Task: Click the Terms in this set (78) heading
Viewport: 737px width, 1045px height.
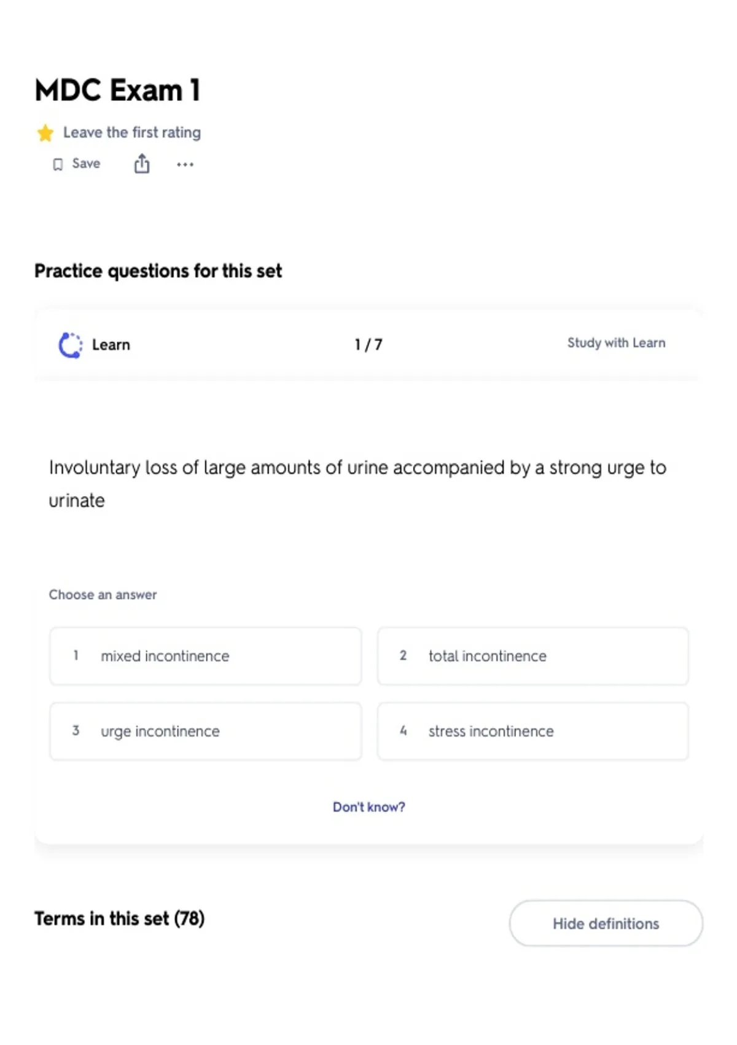Action: [120, 918]
